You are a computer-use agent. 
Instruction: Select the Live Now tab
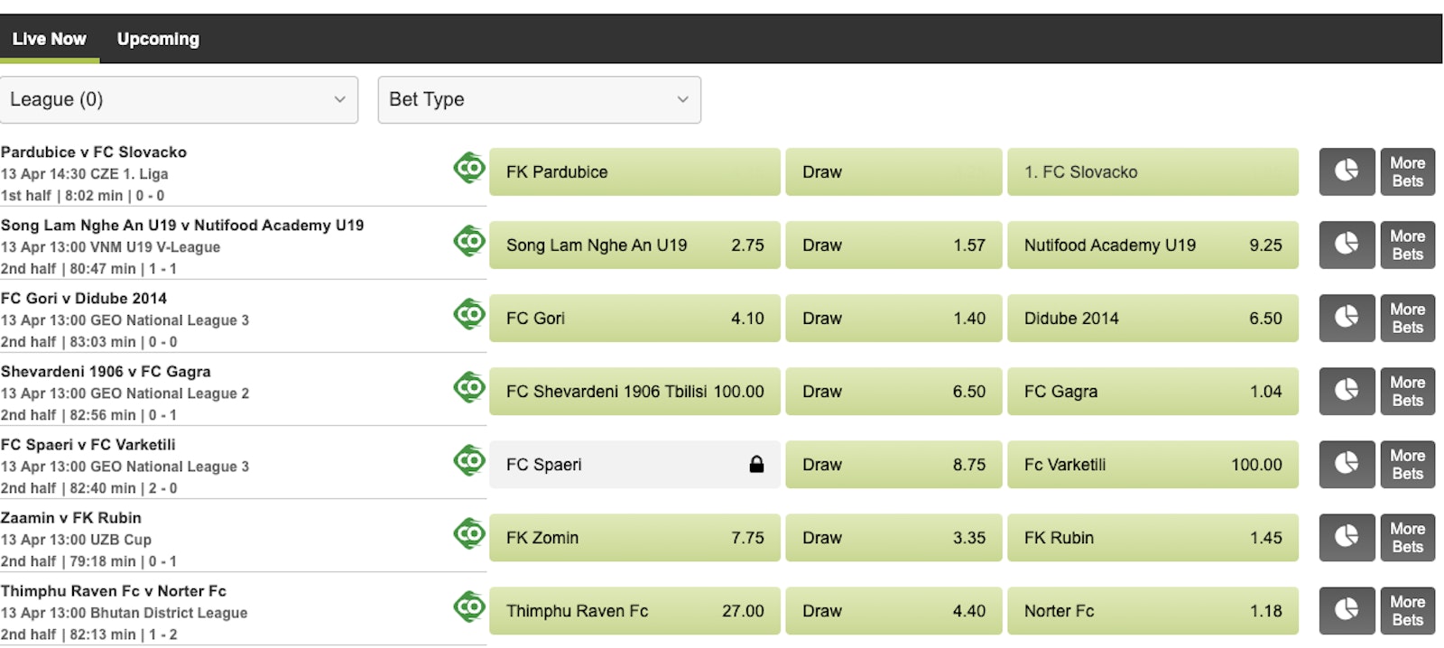49,39
